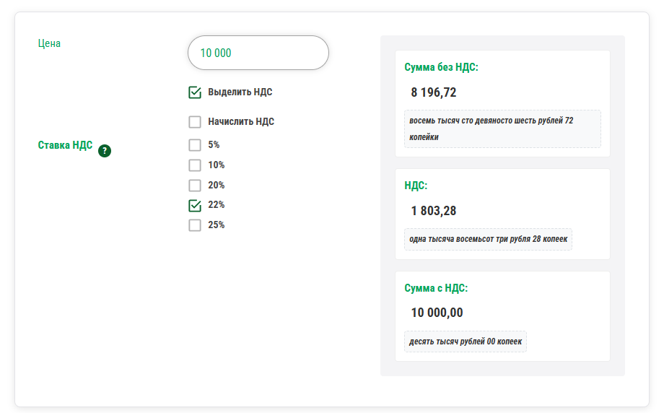Click the Сумма без НДС heading
Viewport: 664px width, 413px height.
click(441, 67)
